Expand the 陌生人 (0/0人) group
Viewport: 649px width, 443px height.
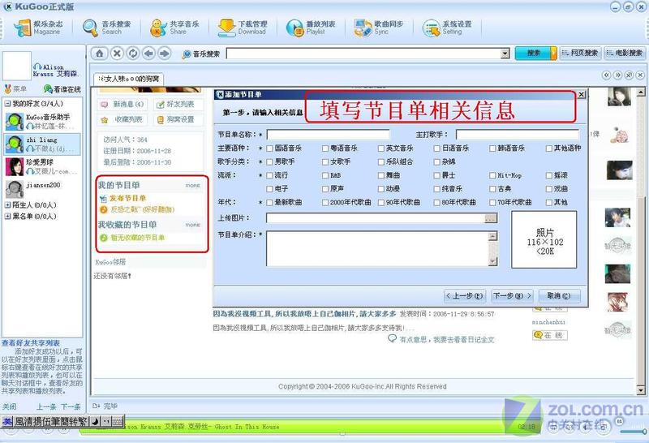tap(7, 205)
